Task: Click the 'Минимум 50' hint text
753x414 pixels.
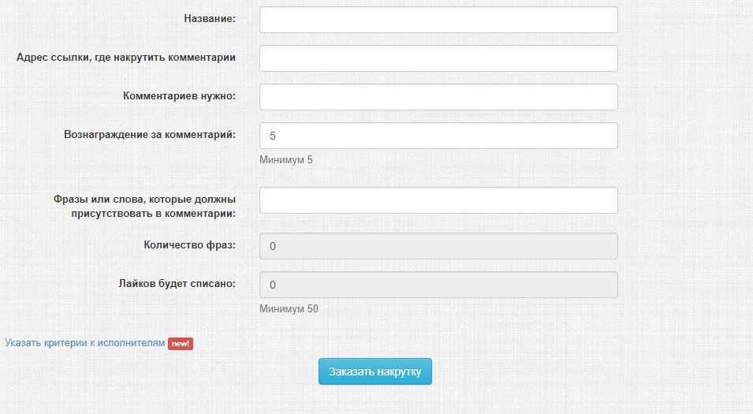Action: pos(289,308)
